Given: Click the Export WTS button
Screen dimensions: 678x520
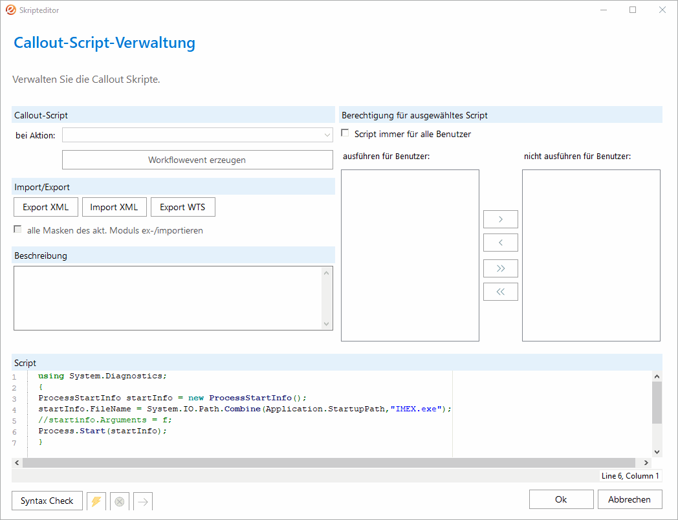Looking at the screenshot, I should tap(183, 207).
